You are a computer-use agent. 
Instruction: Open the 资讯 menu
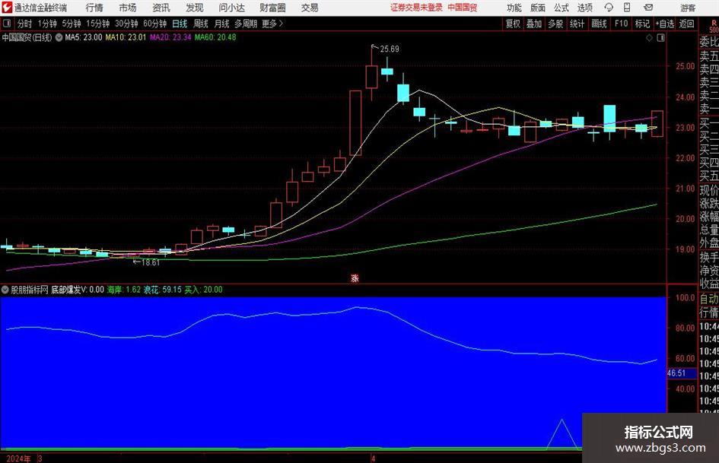tap(161, 8)
